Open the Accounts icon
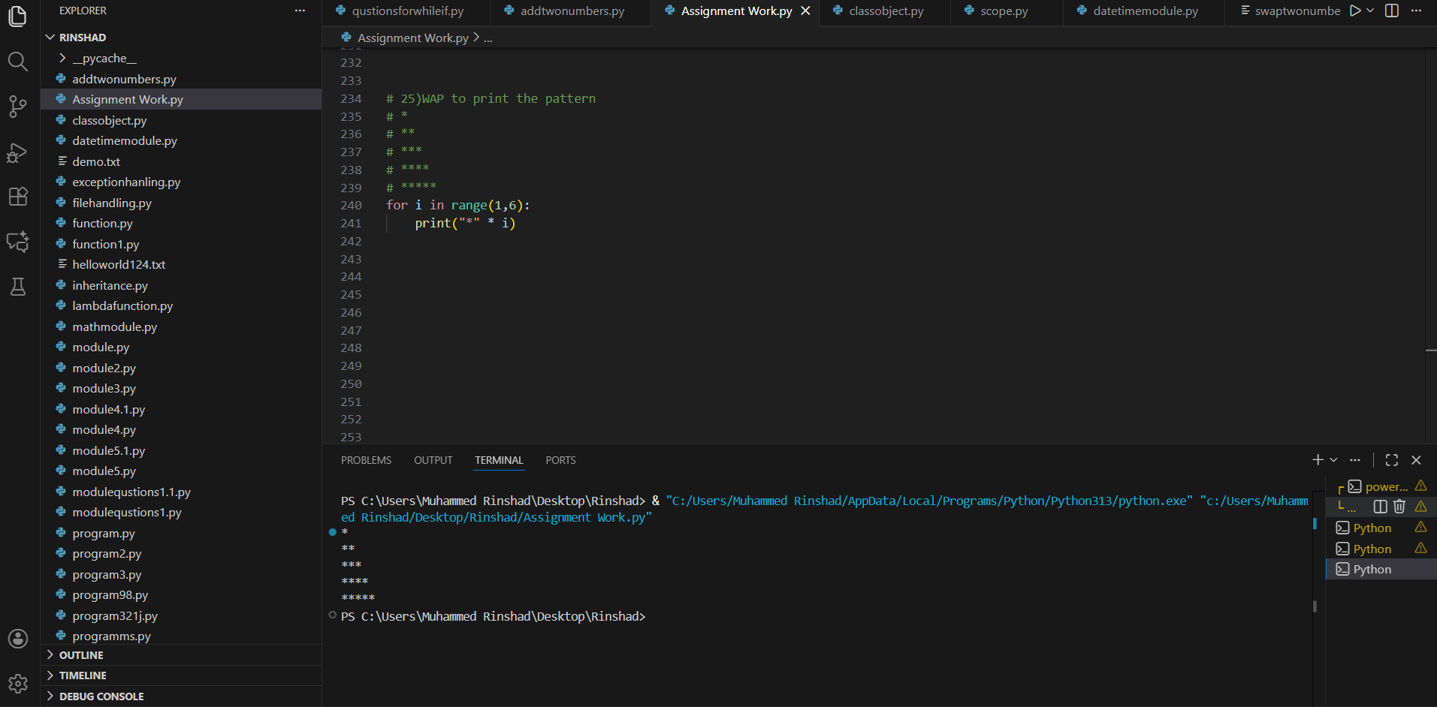Viewport: 1437px width, 707px height. click(18, 639)
